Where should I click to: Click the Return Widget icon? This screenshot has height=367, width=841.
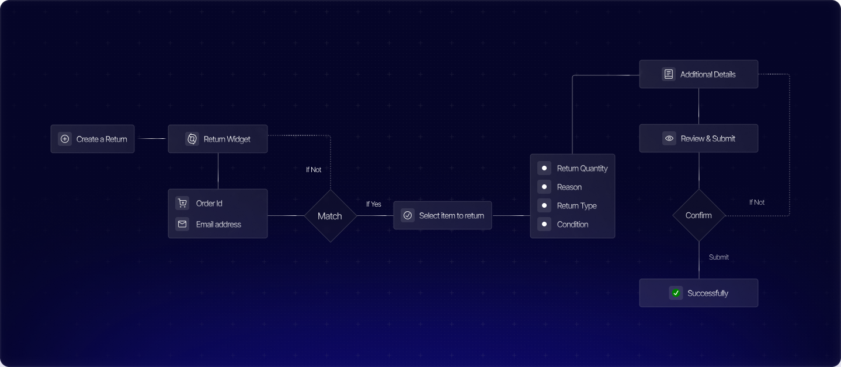click(x=192, y=139)
